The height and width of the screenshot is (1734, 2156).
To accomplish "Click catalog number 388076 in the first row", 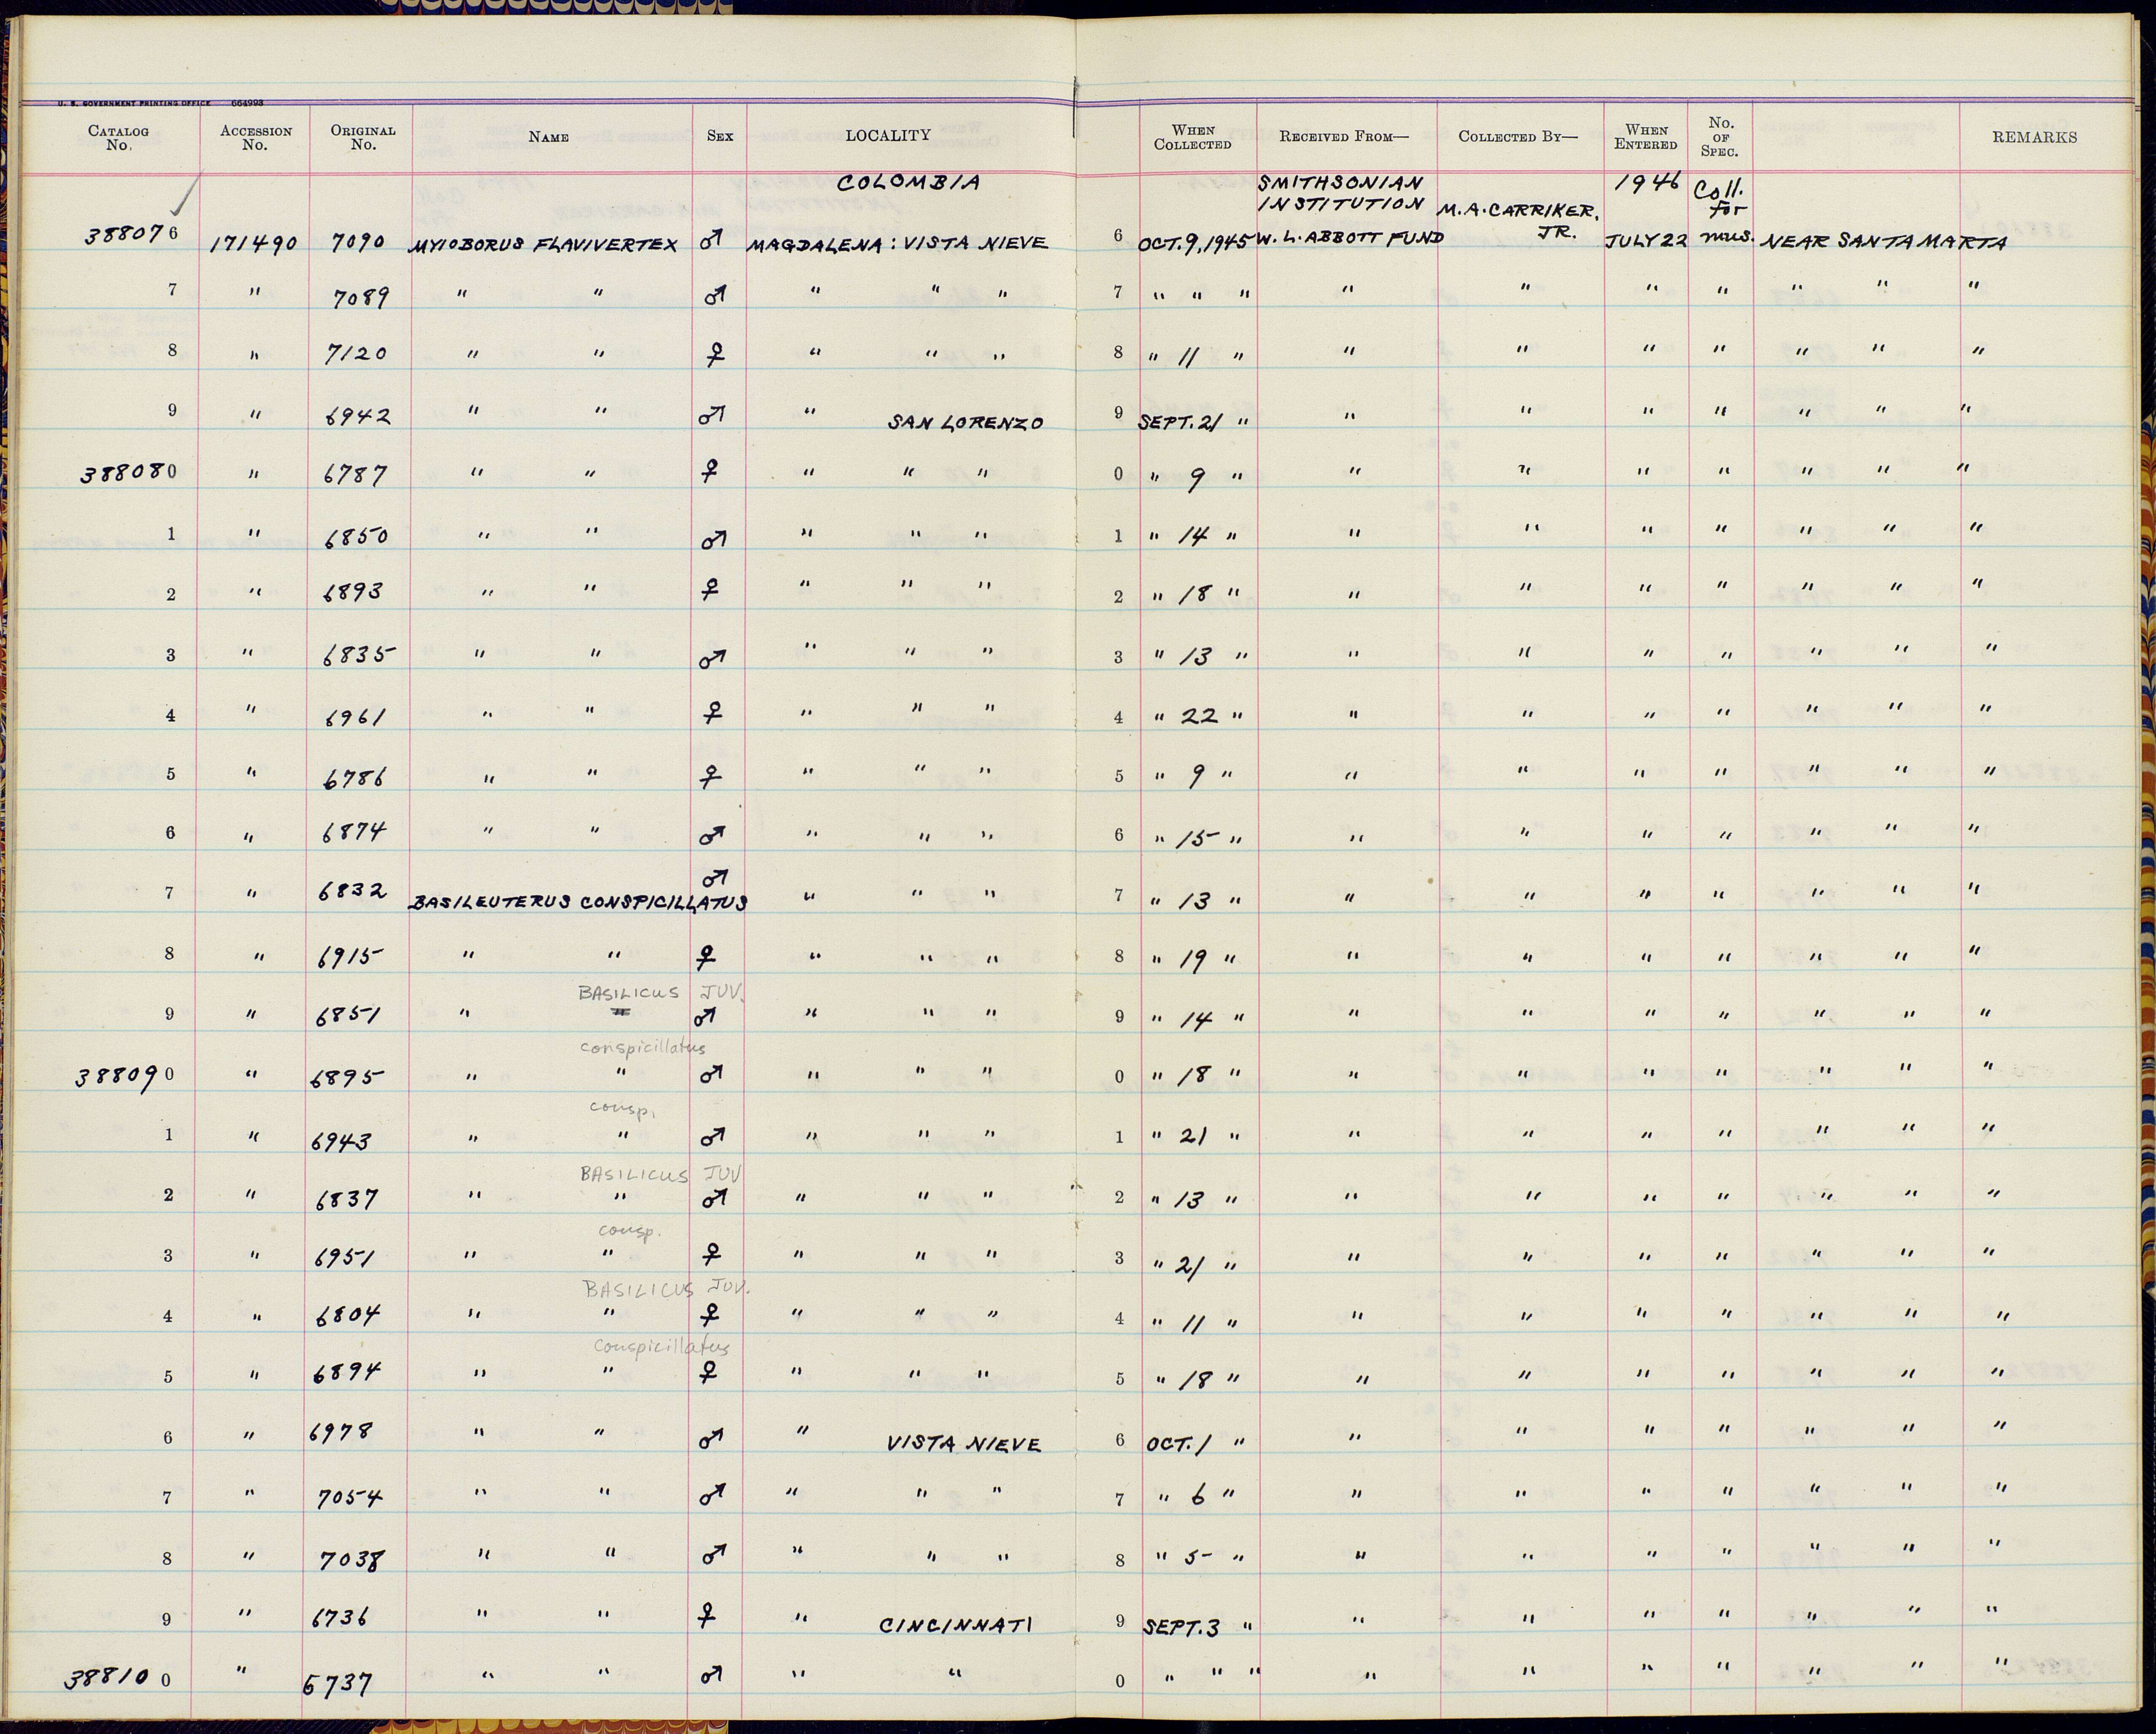I will (x=131, y=236).
